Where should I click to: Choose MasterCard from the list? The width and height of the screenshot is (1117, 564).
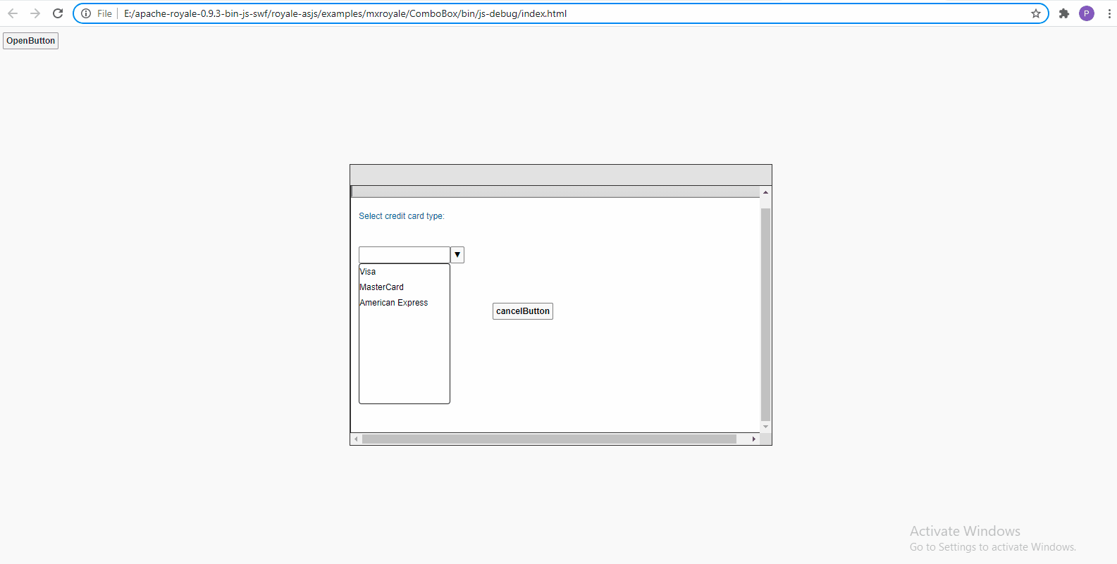(405, 287)
